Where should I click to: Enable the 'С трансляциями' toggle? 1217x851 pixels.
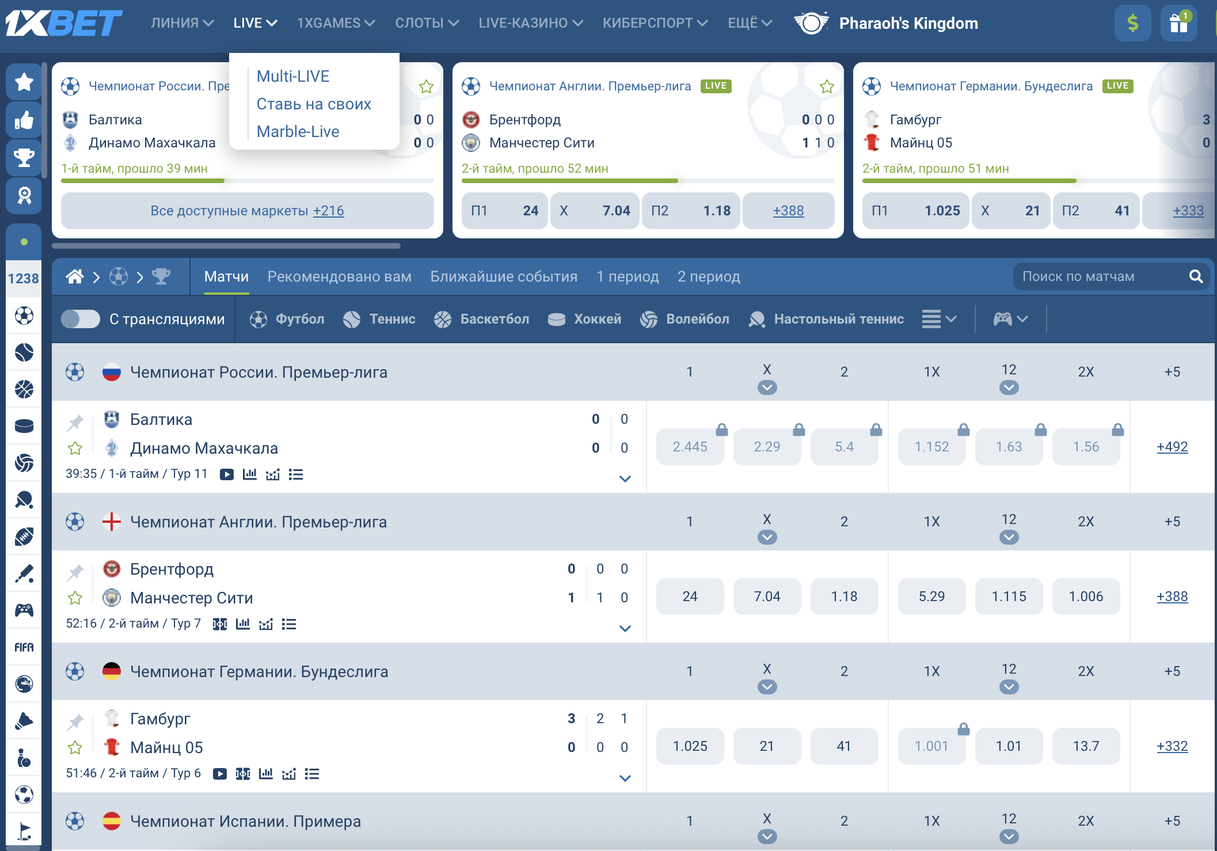coord(81,319)
